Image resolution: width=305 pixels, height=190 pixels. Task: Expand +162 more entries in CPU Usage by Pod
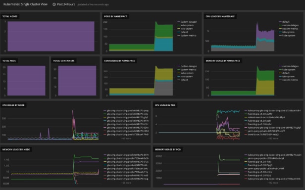click(273, 139)
